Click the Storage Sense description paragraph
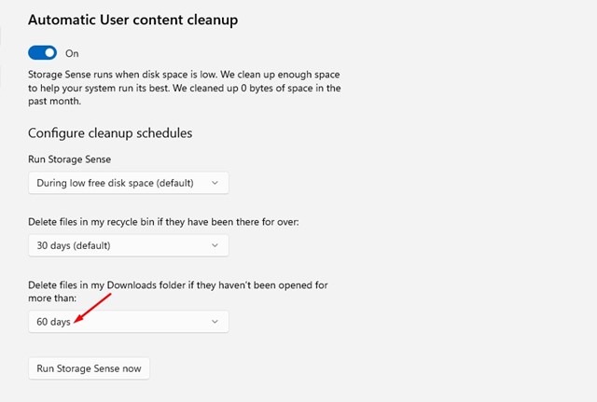Viewport: 597px width, 402px height. (x=185, y=88)
